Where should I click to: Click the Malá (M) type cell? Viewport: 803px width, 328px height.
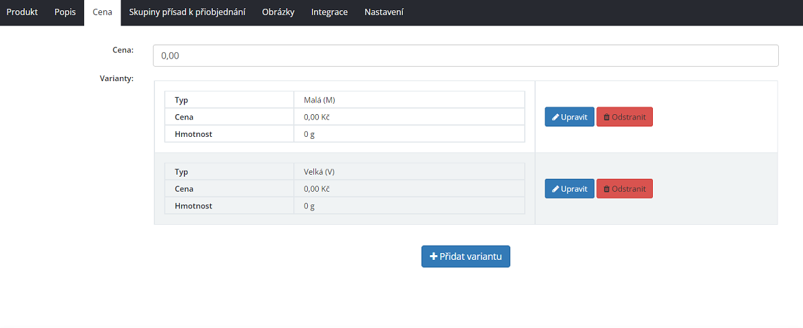click(409, 100)
